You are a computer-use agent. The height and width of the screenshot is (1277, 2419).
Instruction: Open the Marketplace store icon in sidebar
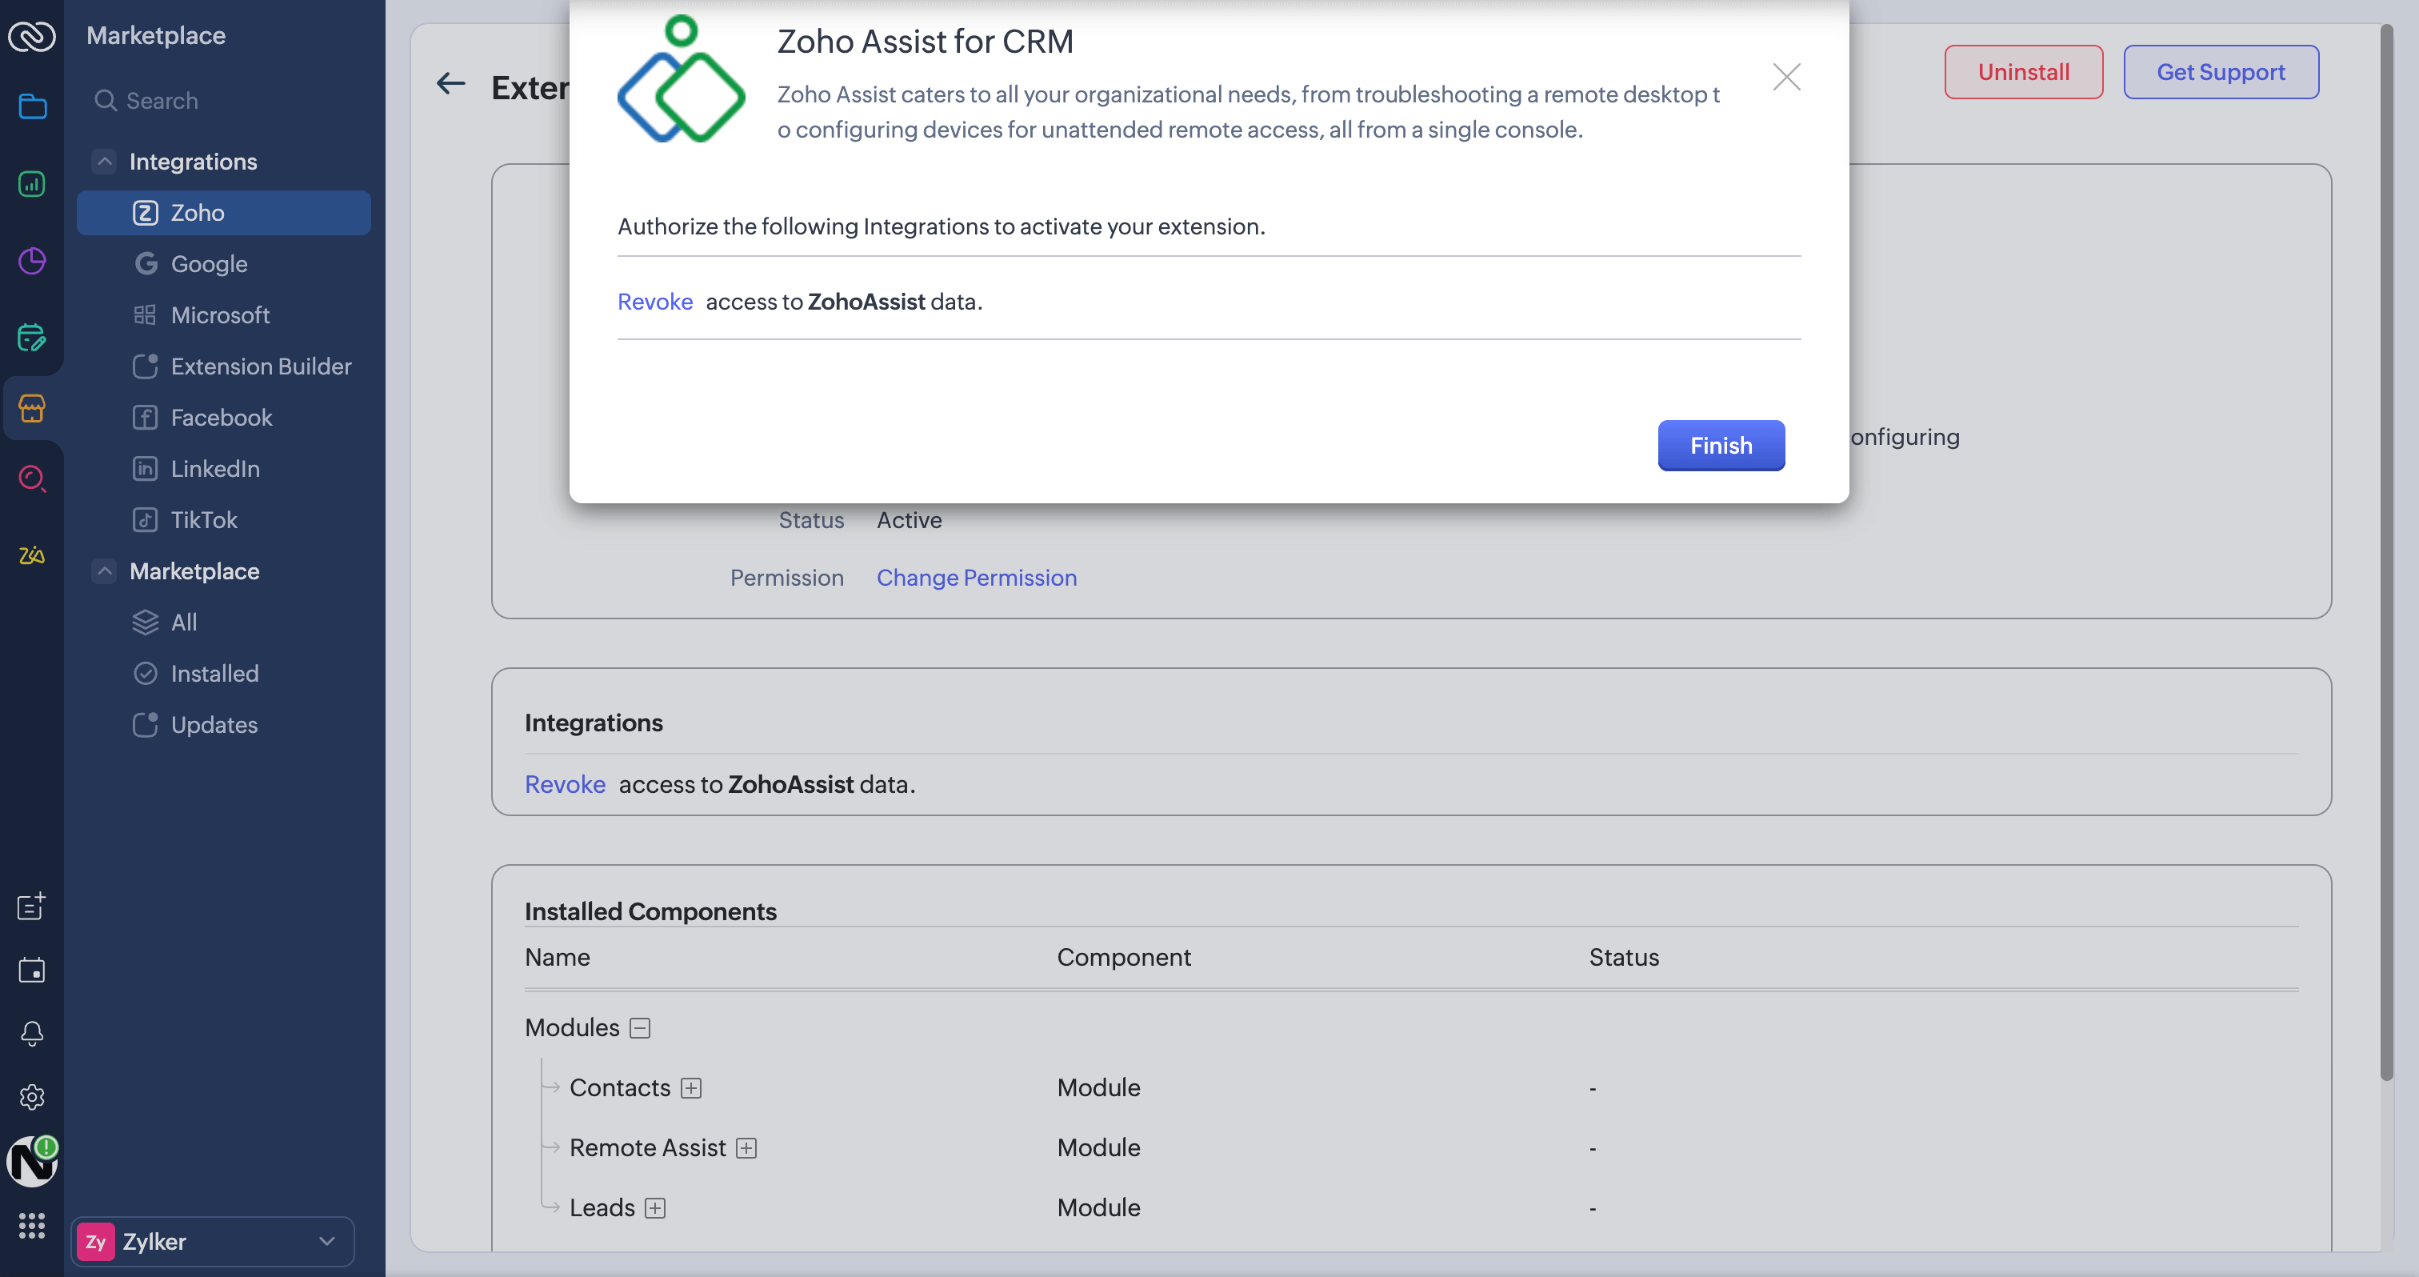coord(32,408)
